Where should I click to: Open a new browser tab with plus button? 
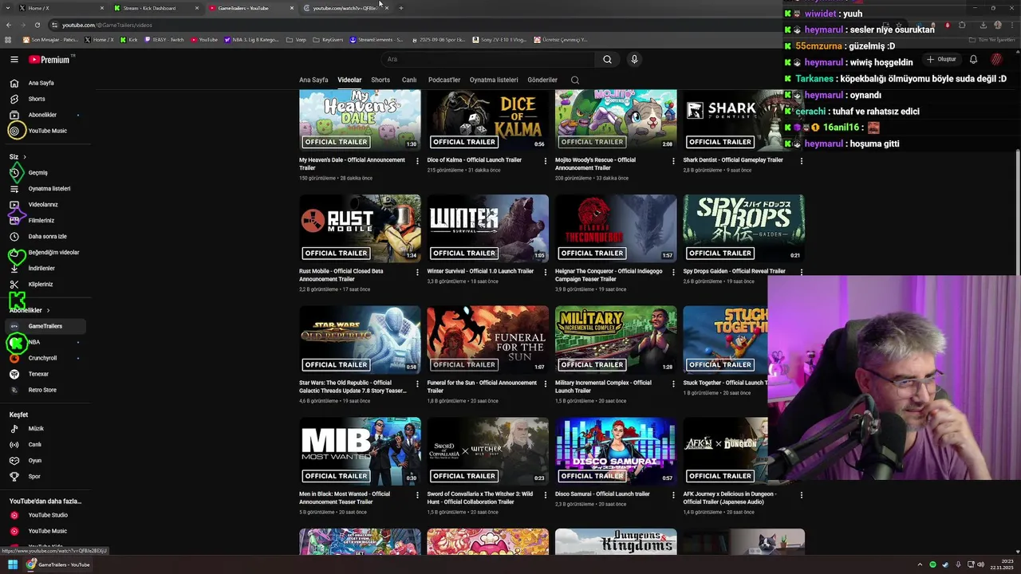click(400, 8)
